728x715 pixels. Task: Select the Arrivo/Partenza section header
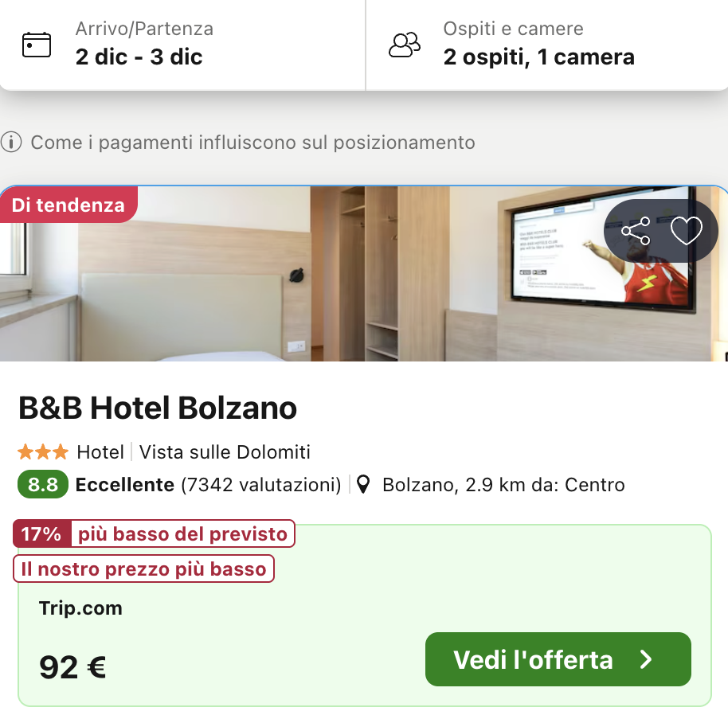tap(143, 29)
